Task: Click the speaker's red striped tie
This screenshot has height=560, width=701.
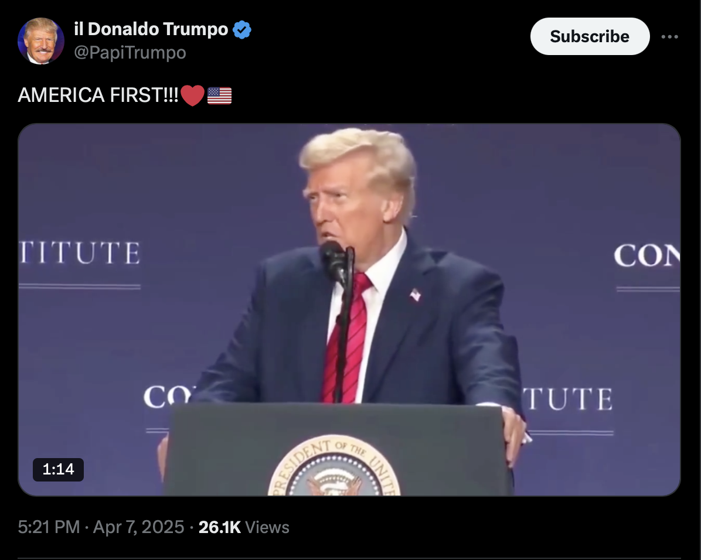Action: tap(348, 339)
